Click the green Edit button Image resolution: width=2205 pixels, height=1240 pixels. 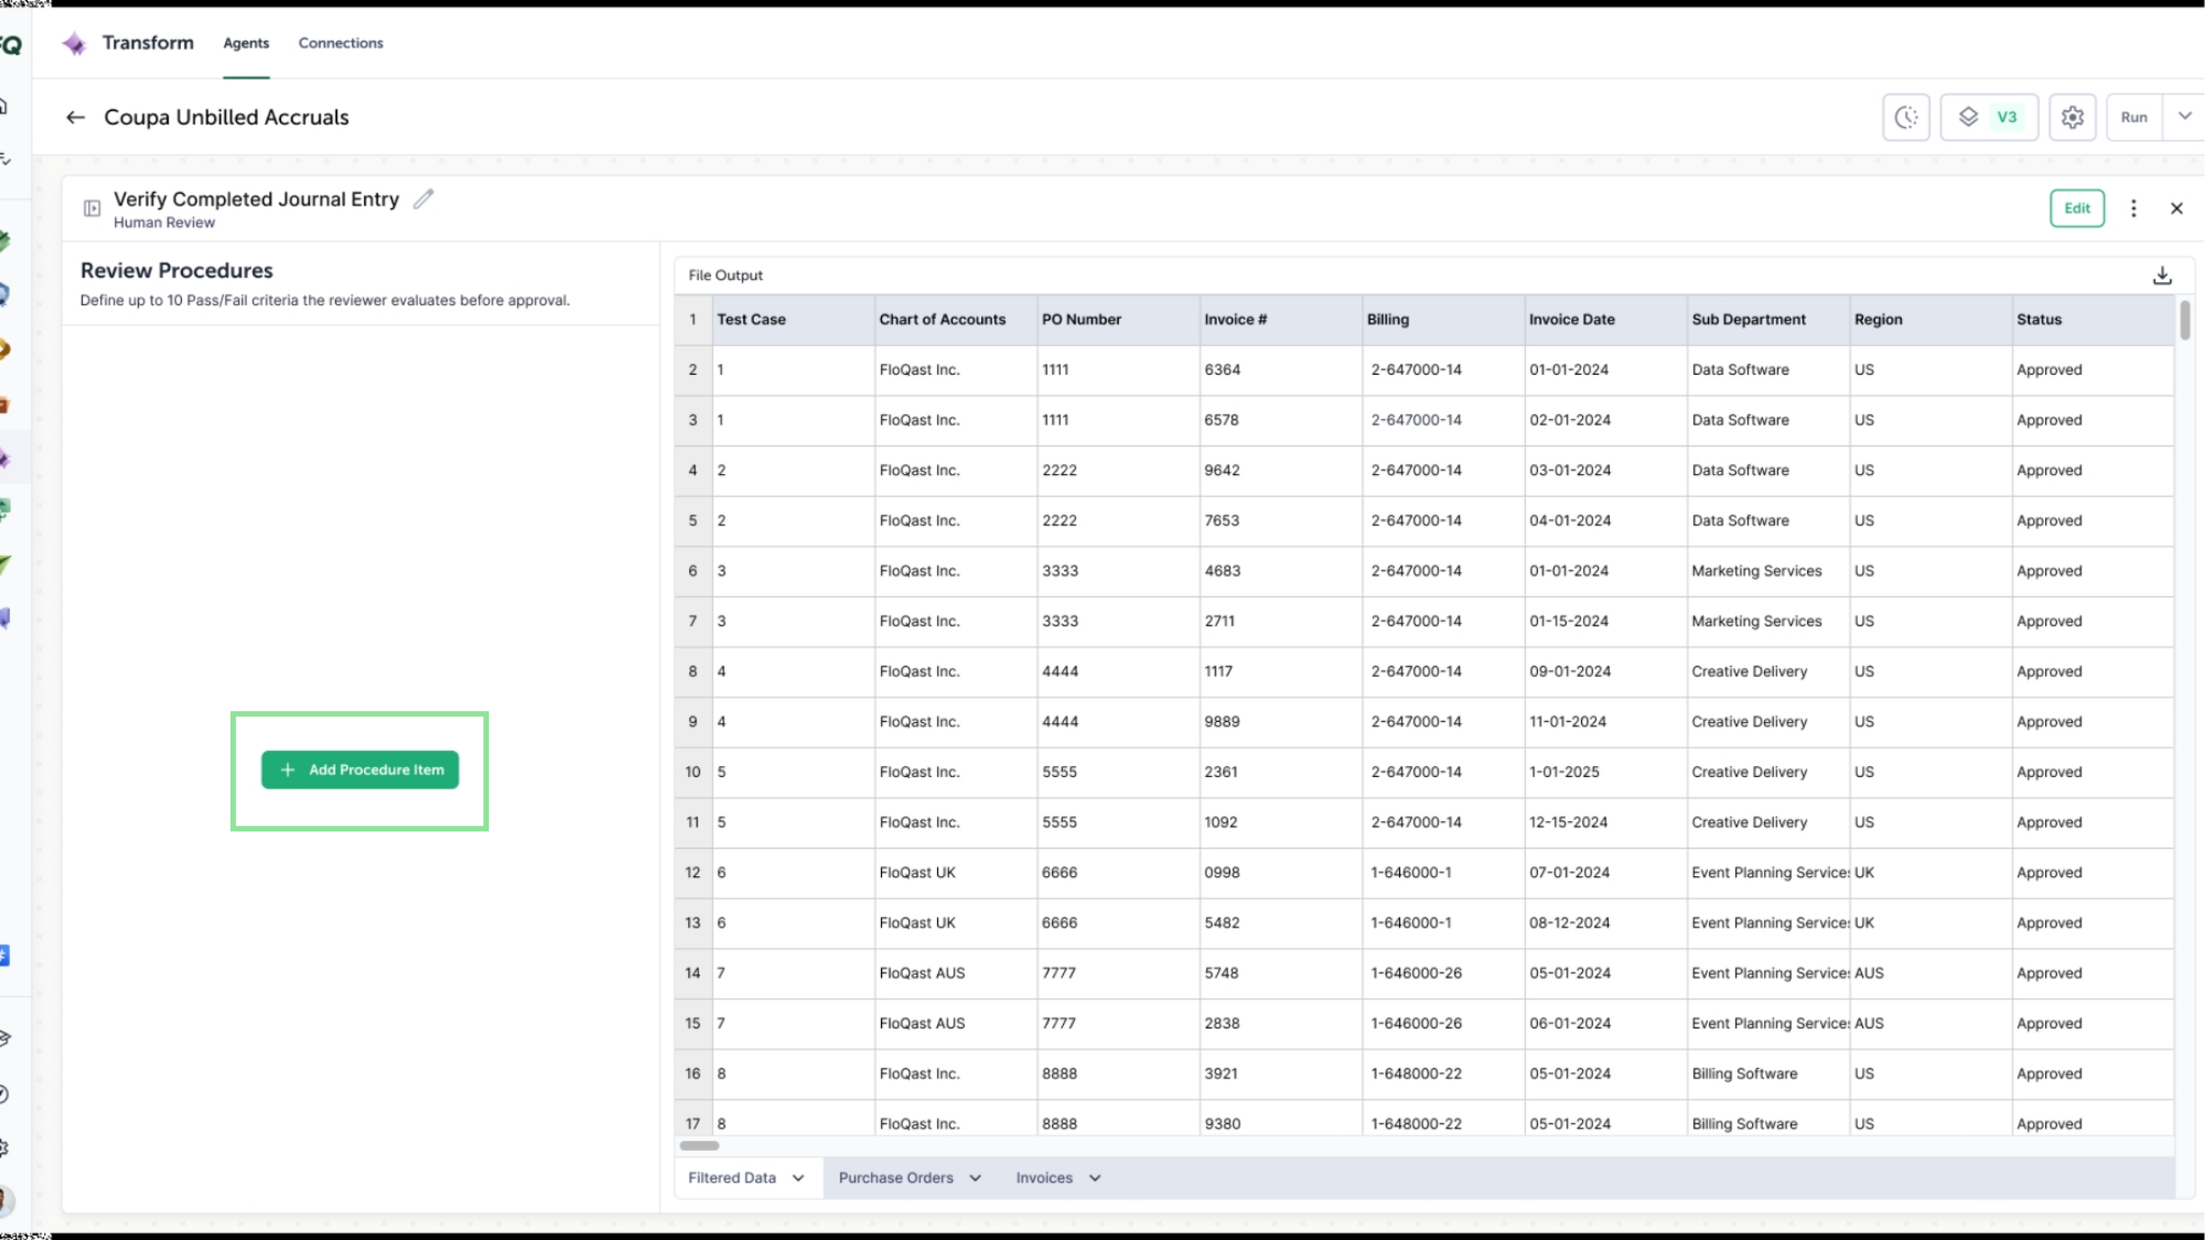[x=2077, y=209]
